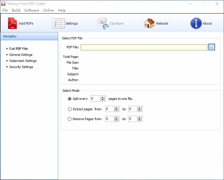Click the Split every number field
The width and height of the screenshot is (224, 180).
tap(96, 99)
